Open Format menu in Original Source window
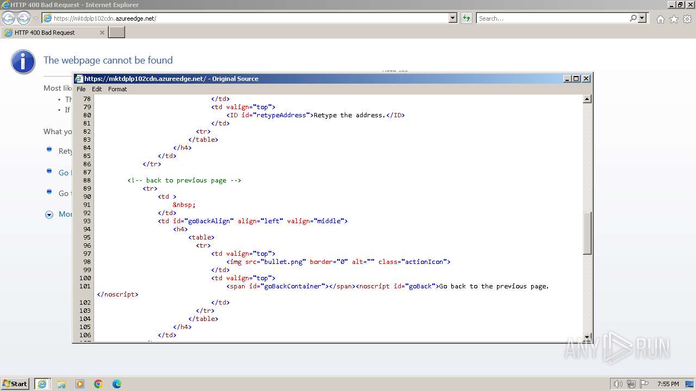696x391 pixels. [117, 89]
